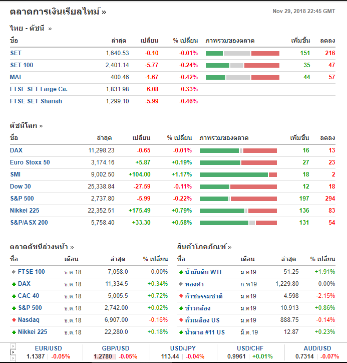The image size is (347, 363).
Task: Open EUR/USD currency pair
Action: pyautogui.click(x=48, y=348)
